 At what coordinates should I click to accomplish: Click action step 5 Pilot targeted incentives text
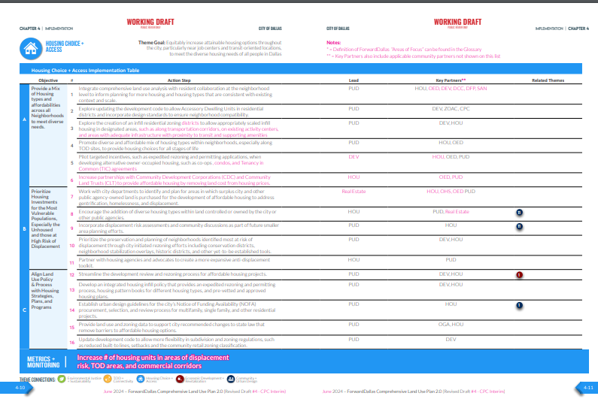tap(171, 163)
